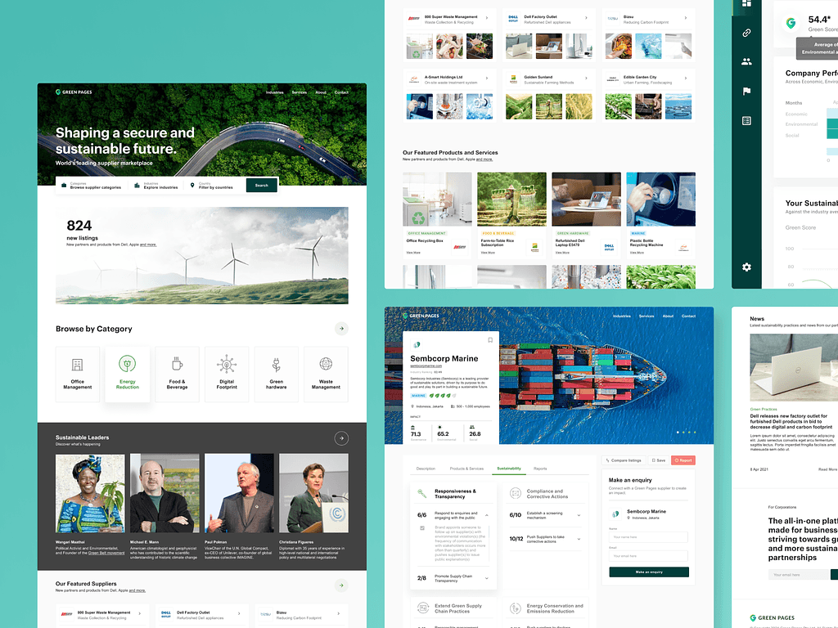838x628 pixels.
Task: Click the Search button in hero
Action: (x=261, y=186)
